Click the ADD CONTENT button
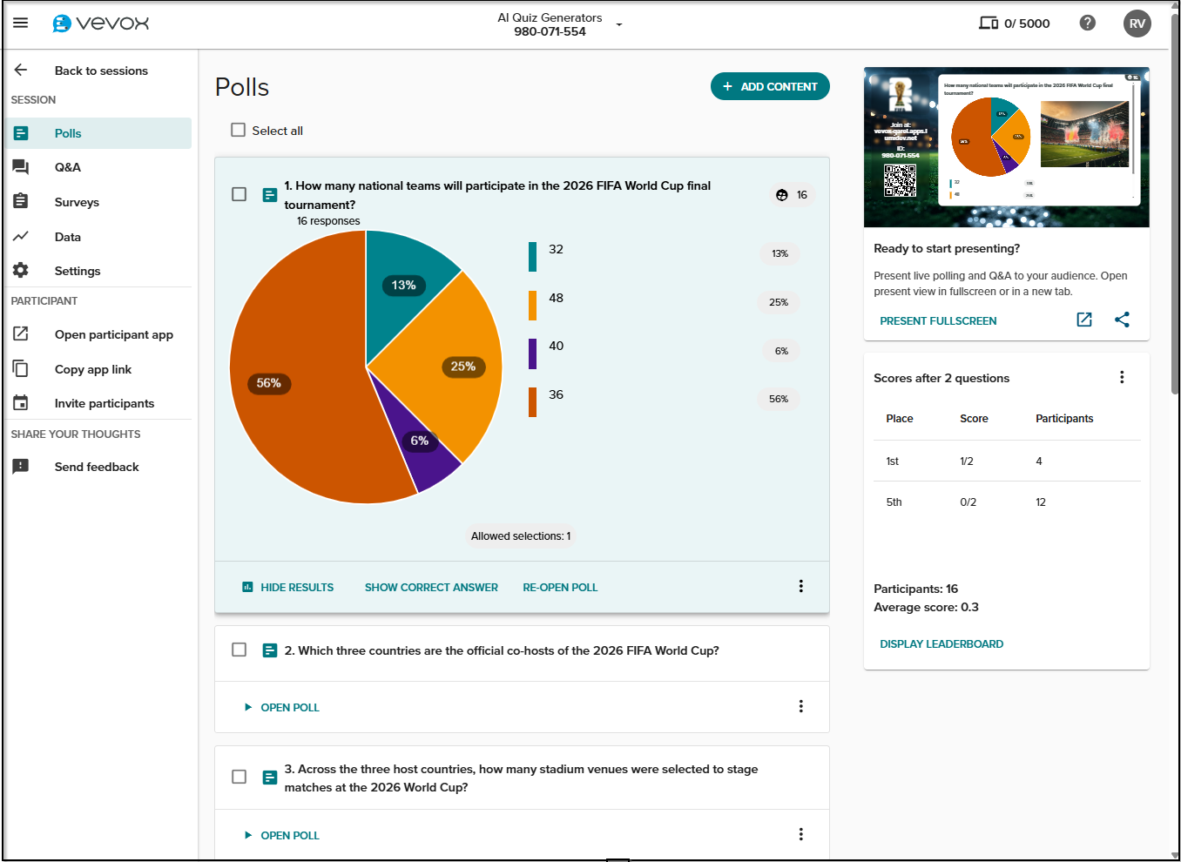Image resolution: width=1181 pixels, height=862 pixels. pos(770,86)
